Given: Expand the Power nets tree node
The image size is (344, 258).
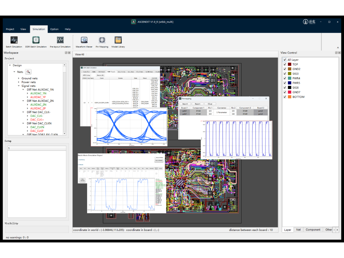Looking at the screenshot, I should pyautogui.click(x=18, y=82).
